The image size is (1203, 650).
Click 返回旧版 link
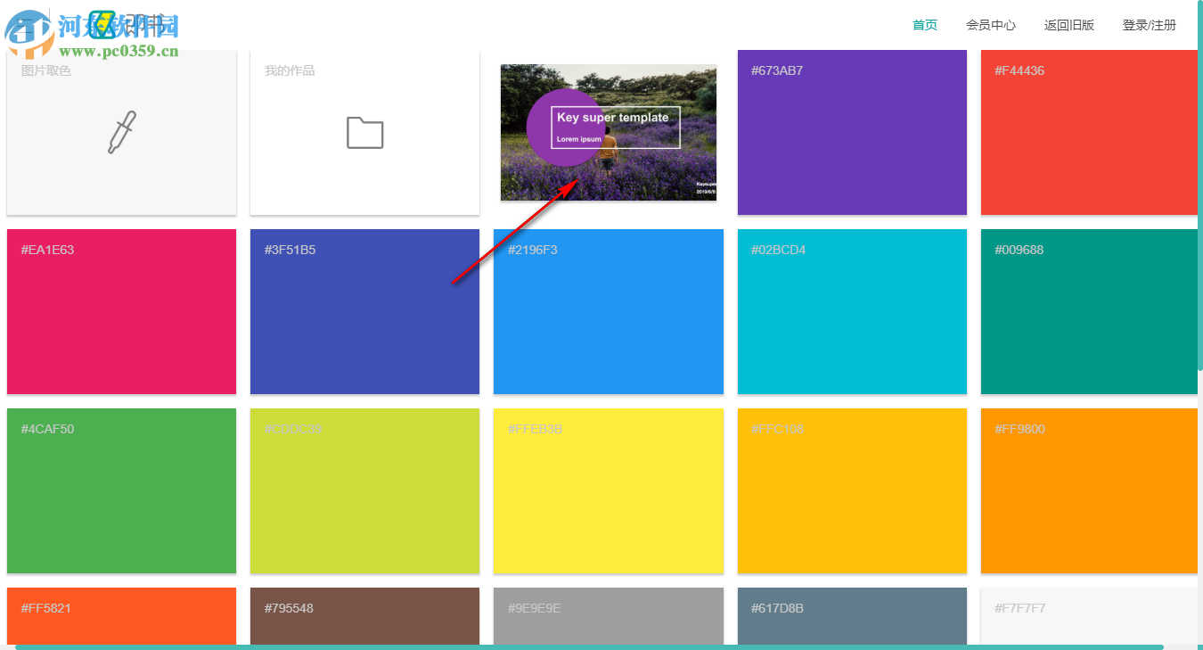tap(1069, 25)
